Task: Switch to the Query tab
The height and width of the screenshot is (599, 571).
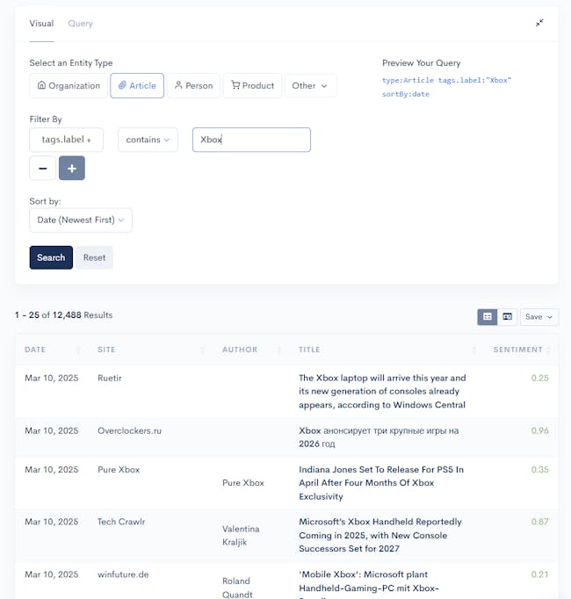Action: click(x=80, y=24)
